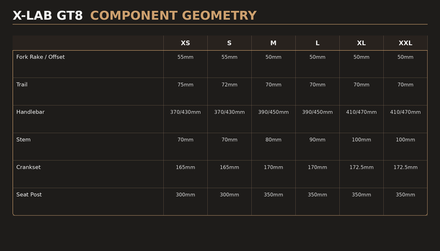Click the Handlebar row label
The image size is (440, 251).
pyautogui.click(x=31, y=112)
